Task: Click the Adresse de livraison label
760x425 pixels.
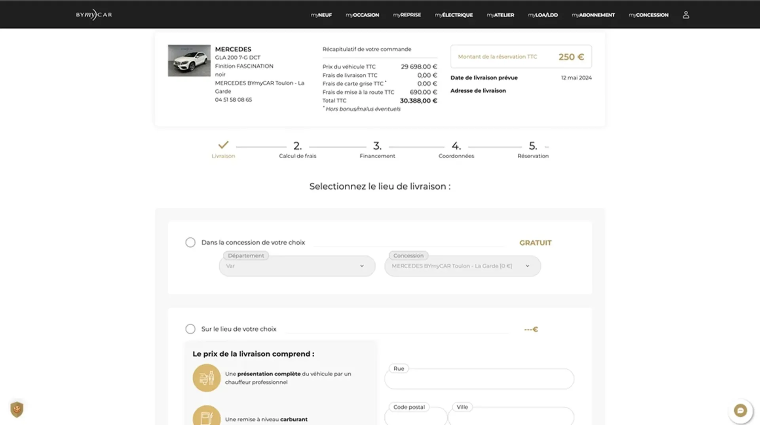Action: pos(478,91)
